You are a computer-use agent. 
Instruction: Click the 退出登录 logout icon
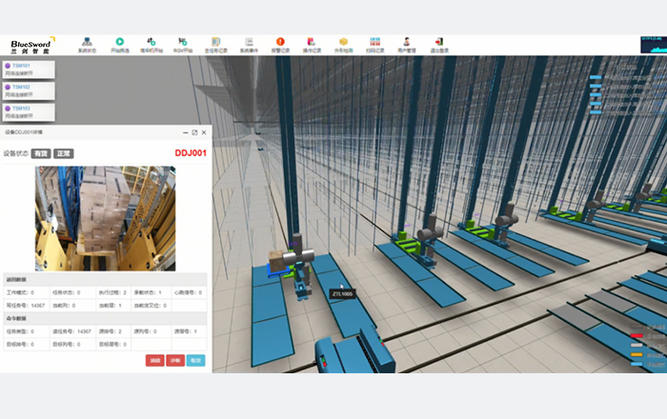(x=438, y=44)
